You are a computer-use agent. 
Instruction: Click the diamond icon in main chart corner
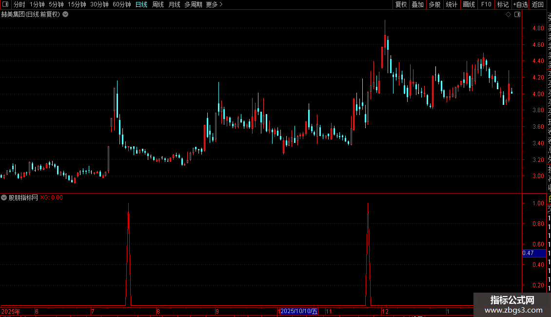(x=508, y=15)
